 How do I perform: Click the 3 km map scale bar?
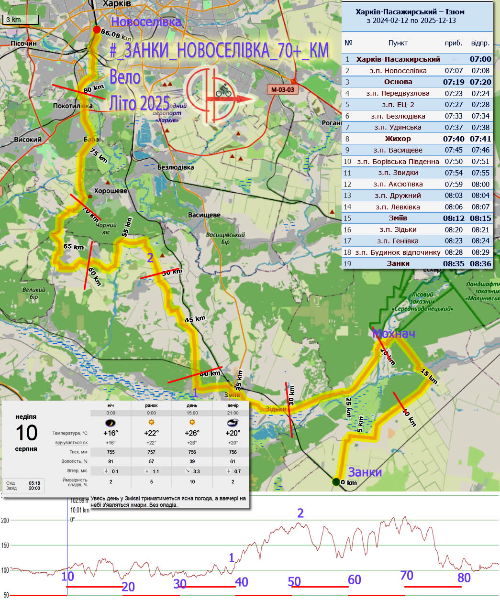pyautogui.click(x=21, y=20)
